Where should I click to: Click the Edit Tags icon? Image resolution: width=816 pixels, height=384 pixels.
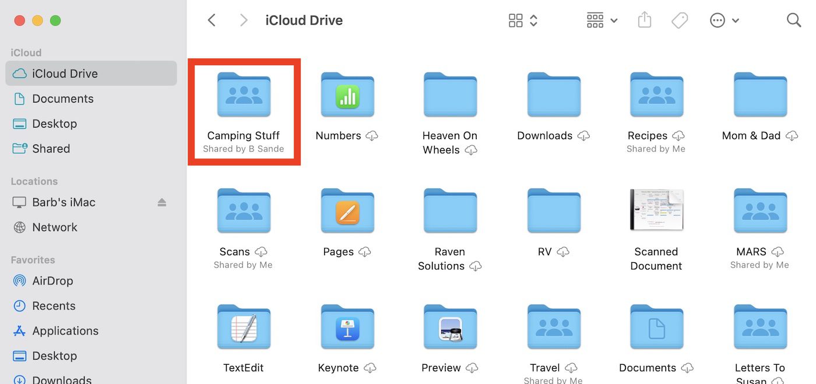679,20
